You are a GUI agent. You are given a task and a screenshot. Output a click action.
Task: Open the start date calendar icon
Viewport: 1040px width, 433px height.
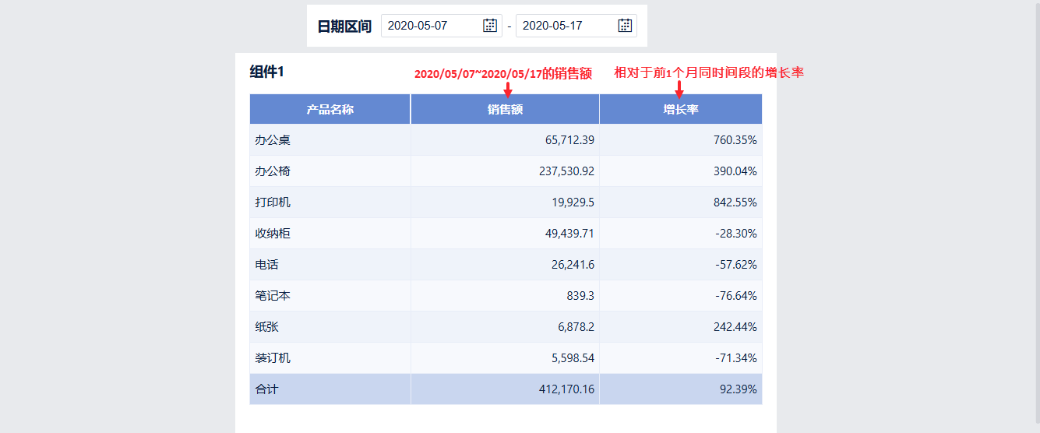(x=490, y=26)
